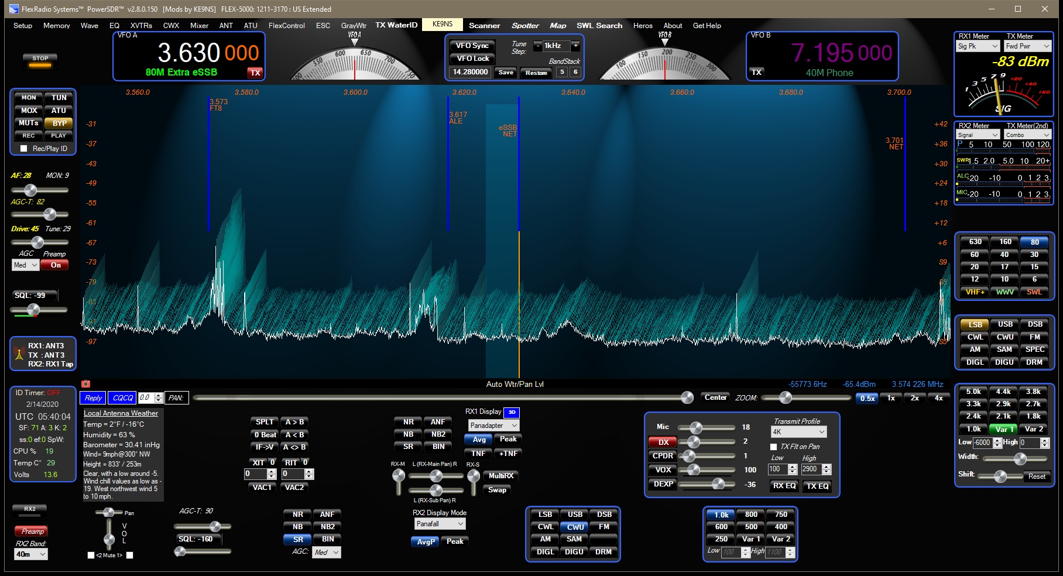Click the filter Low -6000 value field
Screen dimensions: 1063x576
pos(982,443)
